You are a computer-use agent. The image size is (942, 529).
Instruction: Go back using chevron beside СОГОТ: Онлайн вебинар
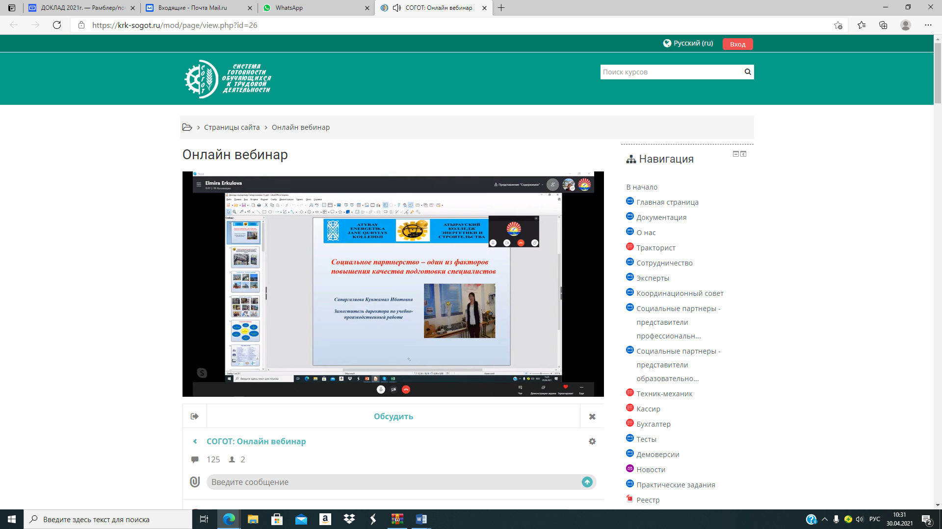click(195, 441)
